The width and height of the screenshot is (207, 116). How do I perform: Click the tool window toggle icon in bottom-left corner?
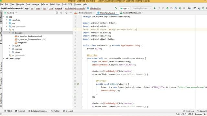(1, 114)
